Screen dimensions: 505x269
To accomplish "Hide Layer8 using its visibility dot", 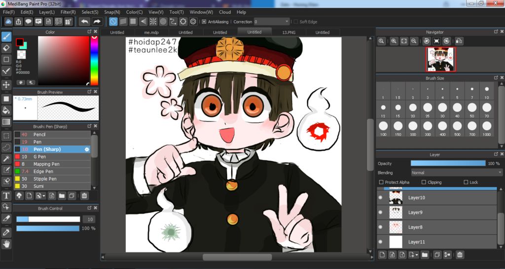I will 380,227.
